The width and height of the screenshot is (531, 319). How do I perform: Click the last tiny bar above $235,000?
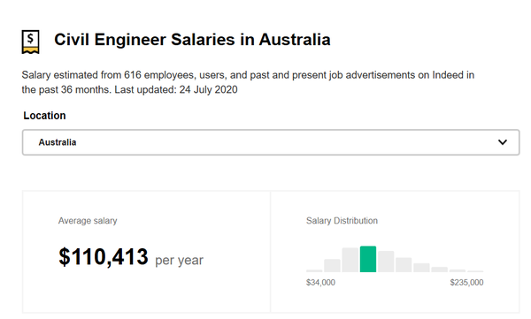click(x=475, y=271)
